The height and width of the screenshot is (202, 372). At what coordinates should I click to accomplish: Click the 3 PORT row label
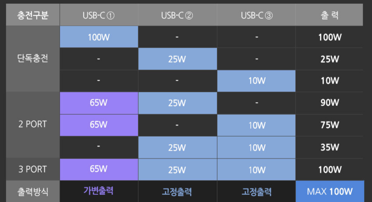pyautogui.click(x=33, y=169)
